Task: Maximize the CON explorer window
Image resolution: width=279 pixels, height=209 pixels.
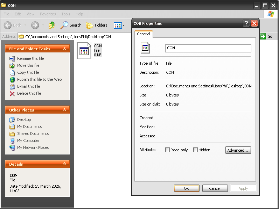Action: pyautogui.click(x=265, y=6)
